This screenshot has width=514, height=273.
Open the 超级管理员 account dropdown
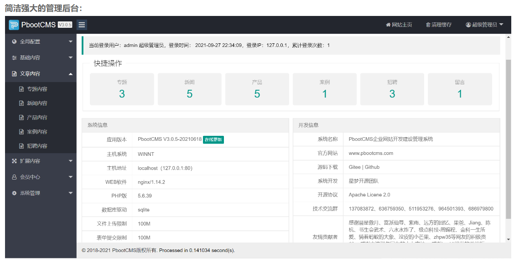484,25
